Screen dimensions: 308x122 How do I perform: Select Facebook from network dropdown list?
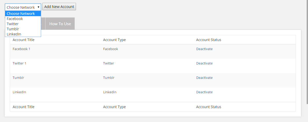pyautogui.click(x=15, y=19)
